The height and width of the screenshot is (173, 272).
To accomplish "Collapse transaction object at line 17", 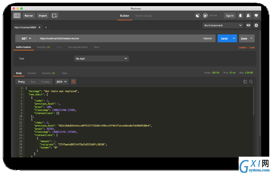I will pos(23,138).
